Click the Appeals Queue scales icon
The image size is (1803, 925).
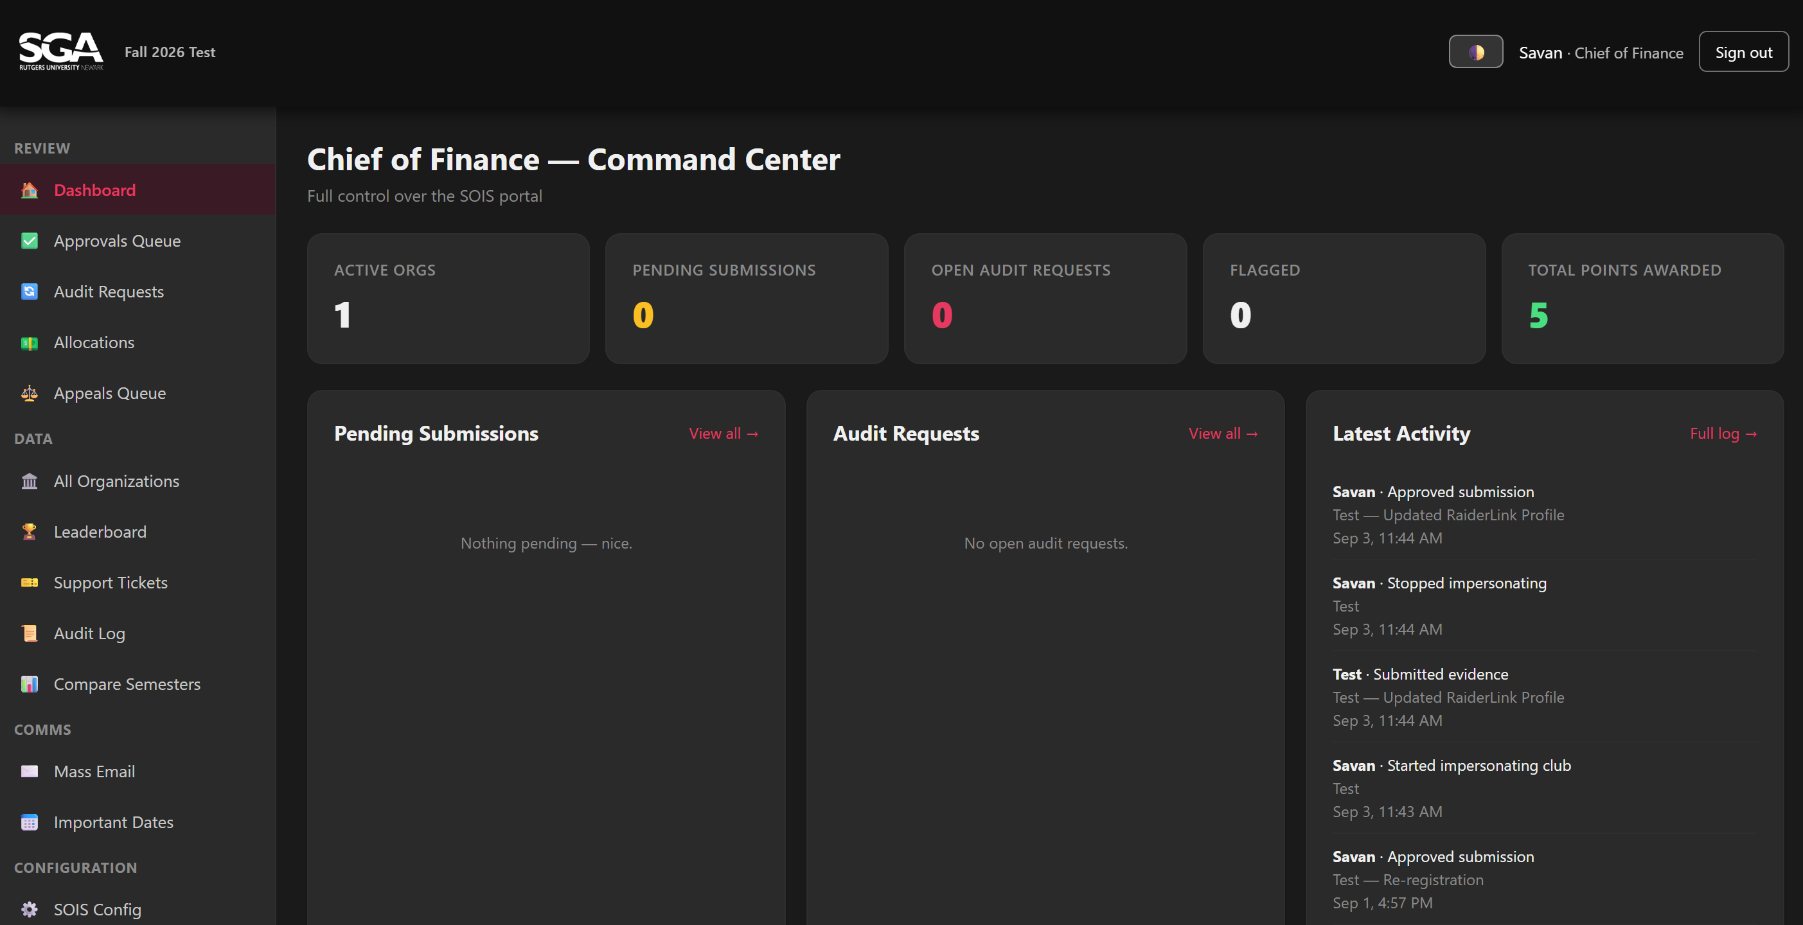(30, 393)
